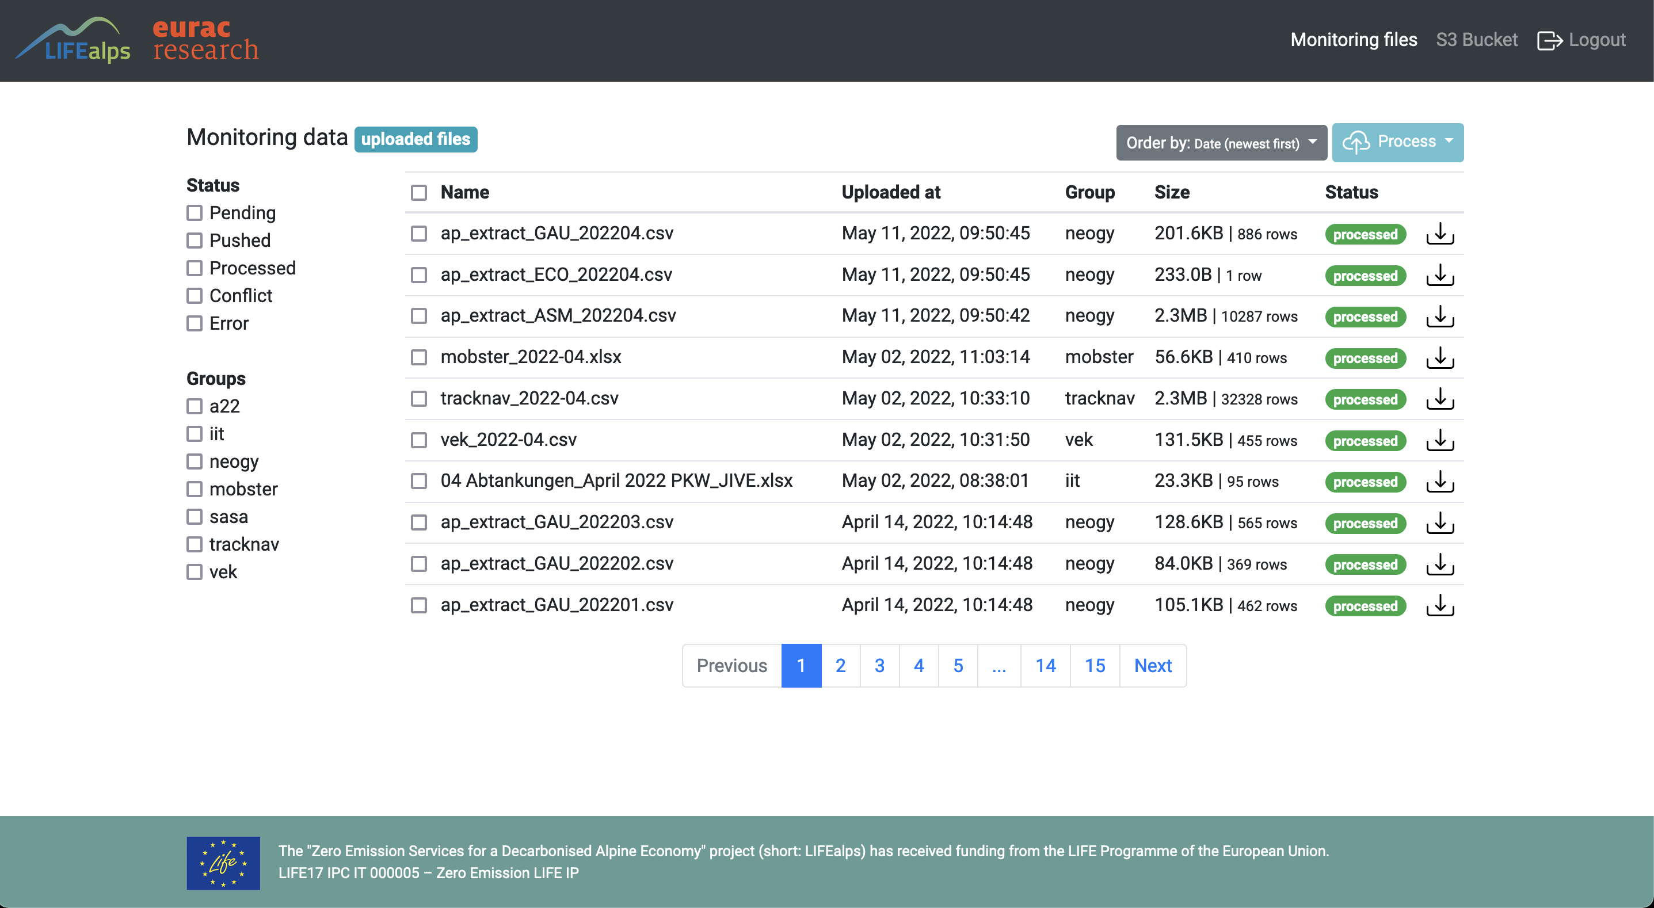Download vek_2022-04.csv file
This screenshot has height=908, width=1654.
(1439, 440)
